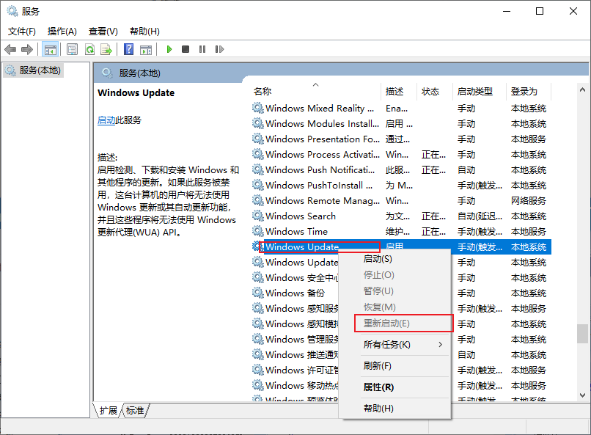Start the service using the green play icon

point(169,49)
